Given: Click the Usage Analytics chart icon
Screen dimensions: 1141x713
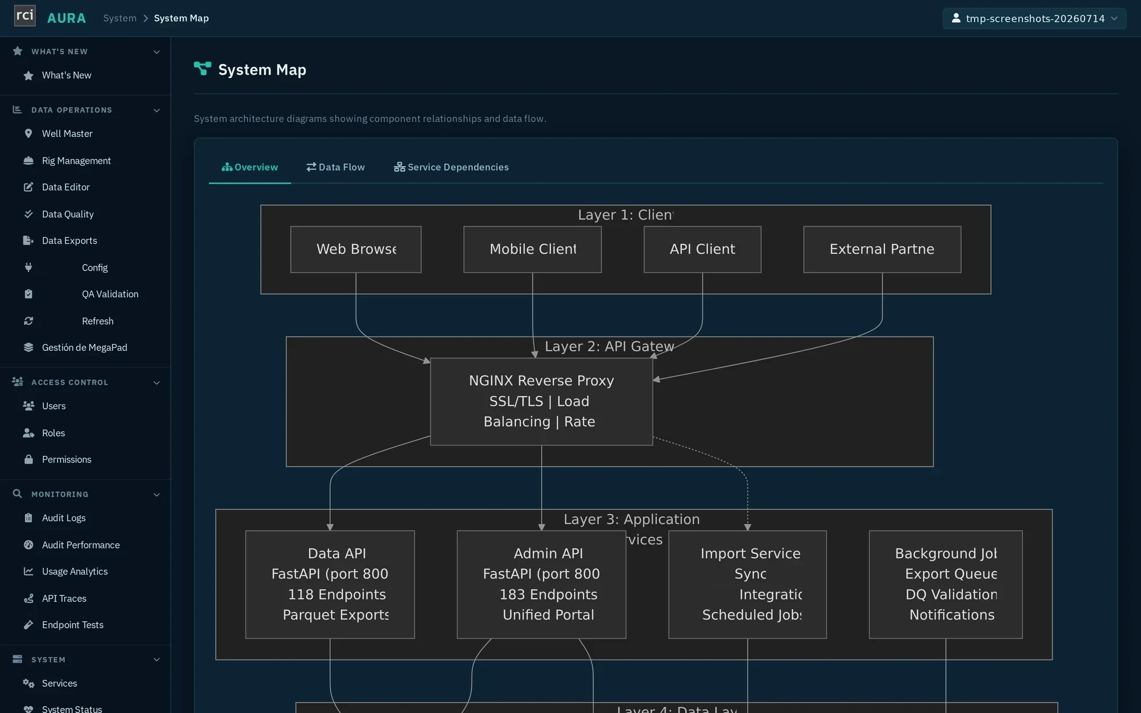Looking at the screenshot, I should point(29,572).
